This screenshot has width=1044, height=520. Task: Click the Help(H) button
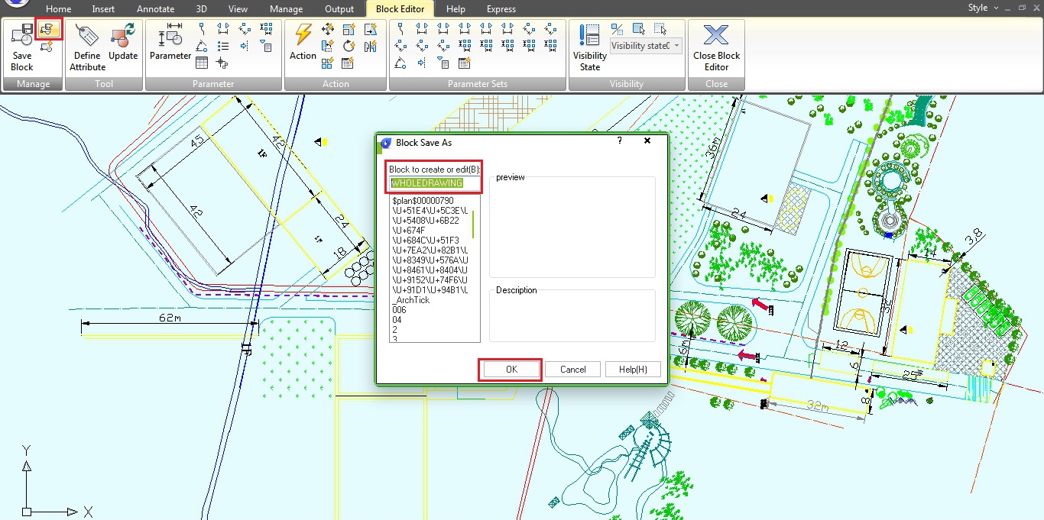(633, 370)
